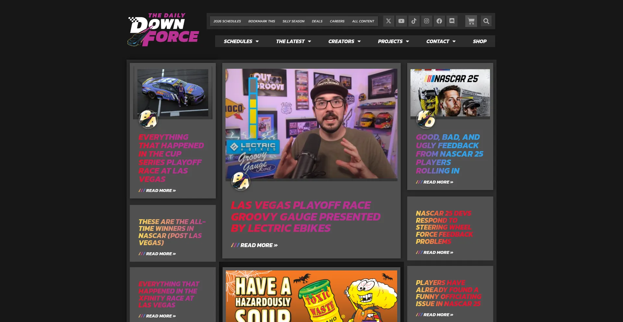Expand The Latest dropdown menu
623x322 pixels.
[293, 41]
